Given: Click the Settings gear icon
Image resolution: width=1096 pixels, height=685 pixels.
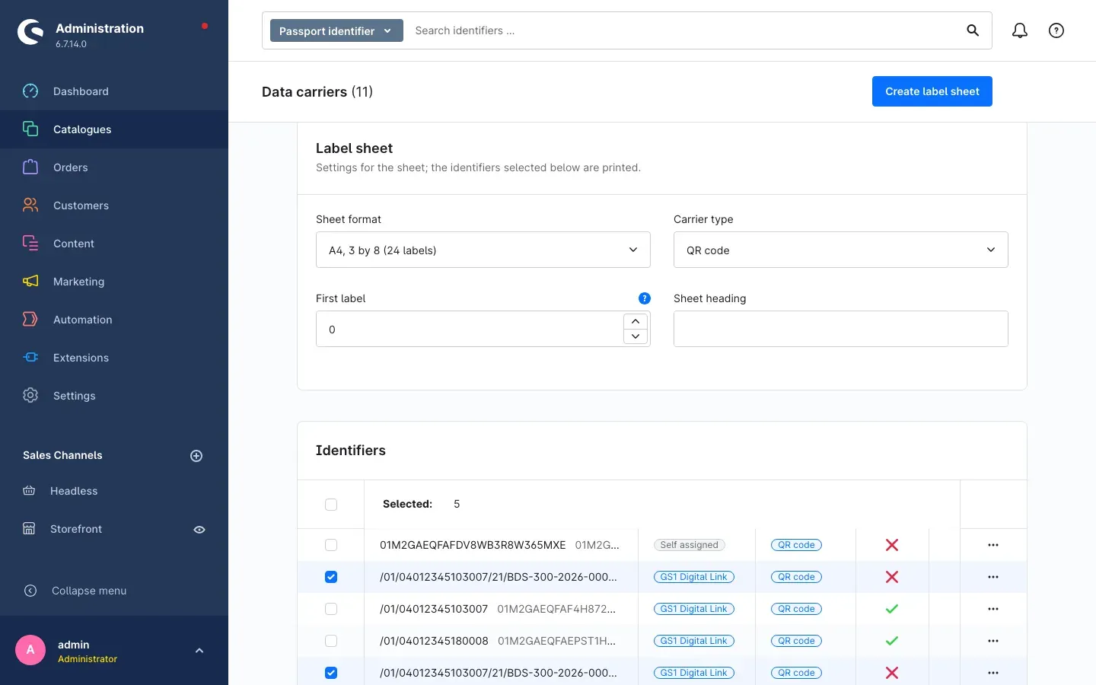Looking at the screenshot, I should pyautogui.click(x=30, y=396).
